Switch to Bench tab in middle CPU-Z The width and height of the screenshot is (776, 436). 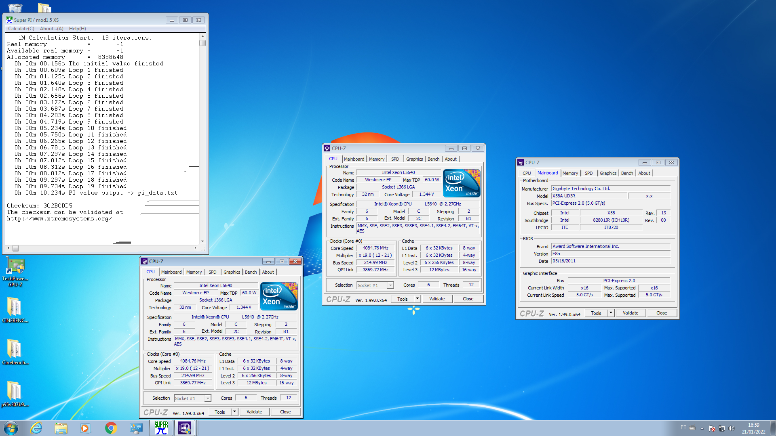click(x=433, y=159)
